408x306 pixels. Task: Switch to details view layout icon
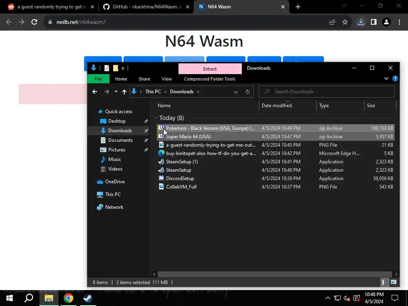pyautogui.click(x=383, y=282)
